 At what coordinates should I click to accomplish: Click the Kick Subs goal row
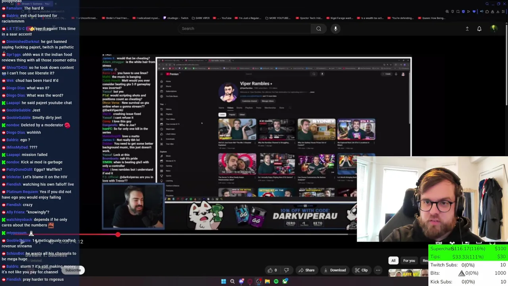pos(468,282)
